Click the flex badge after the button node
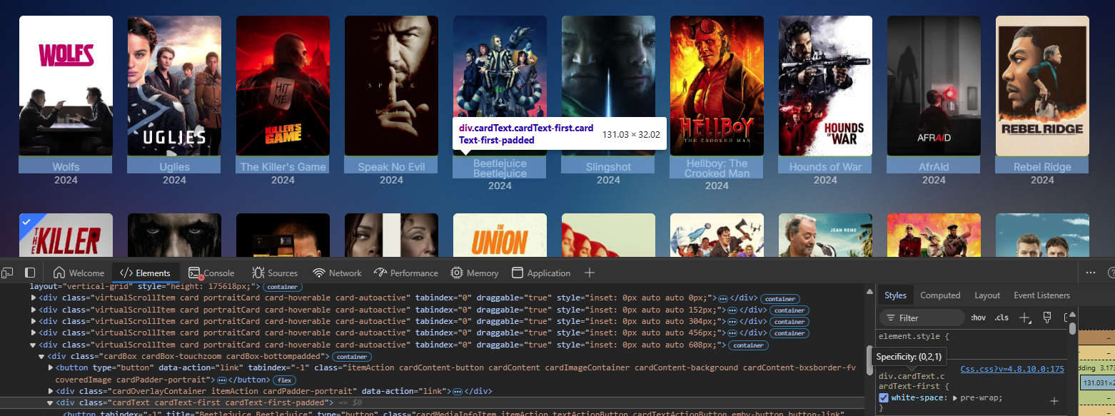1115x416 pixels. click(x=286, y=380)
